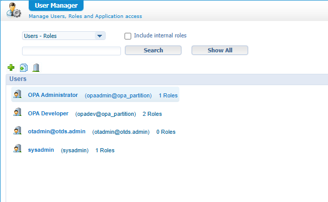Click the copy user documents icon

click(x=24, y=68)
